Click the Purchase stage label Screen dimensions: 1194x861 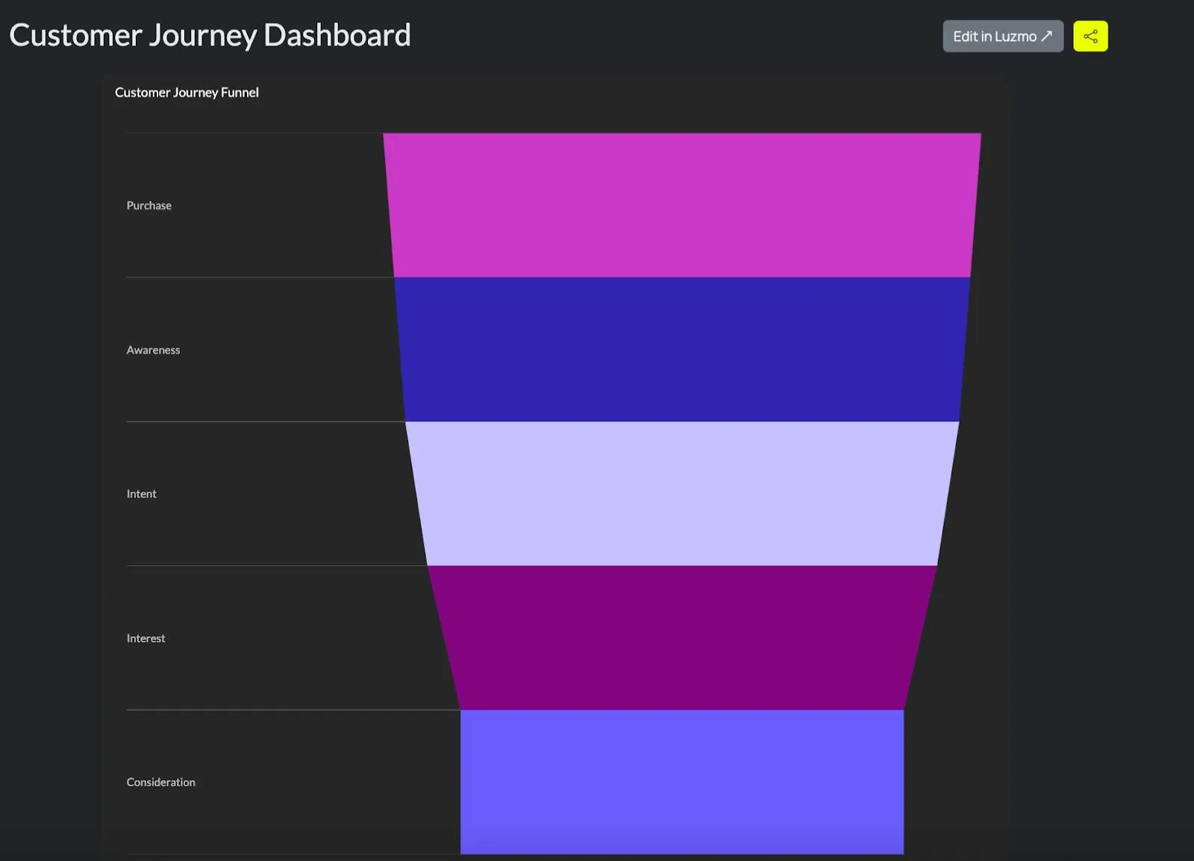click(x=149, y=205)
